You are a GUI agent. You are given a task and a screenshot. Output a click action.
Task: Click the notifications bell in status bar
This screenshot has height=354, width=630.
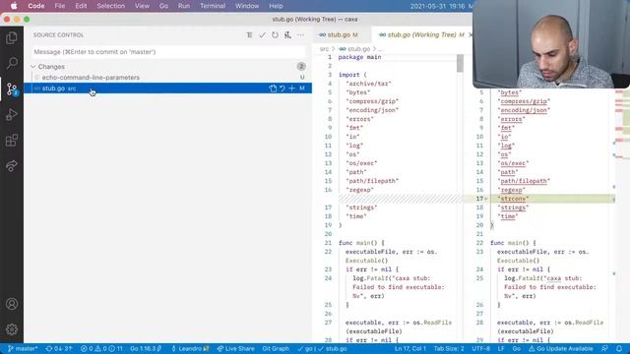(x=619, y=349)
